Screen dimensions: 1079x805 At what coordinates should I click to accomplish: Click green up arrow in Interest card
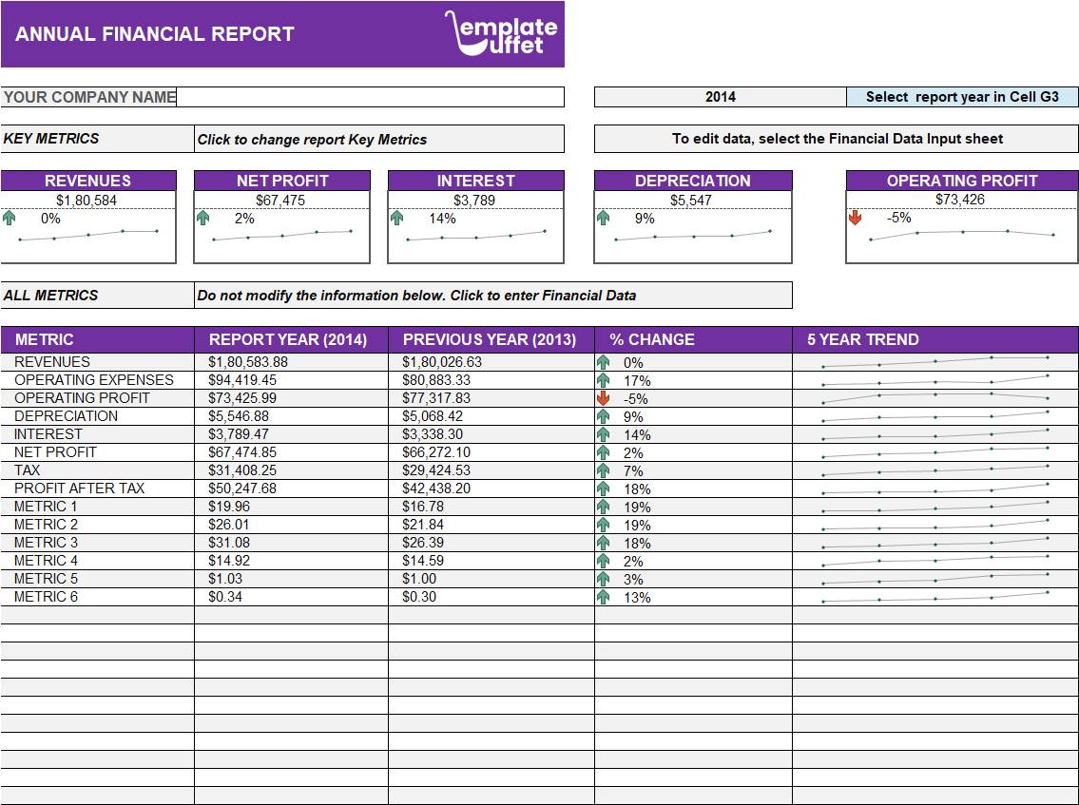pos(397,218)
